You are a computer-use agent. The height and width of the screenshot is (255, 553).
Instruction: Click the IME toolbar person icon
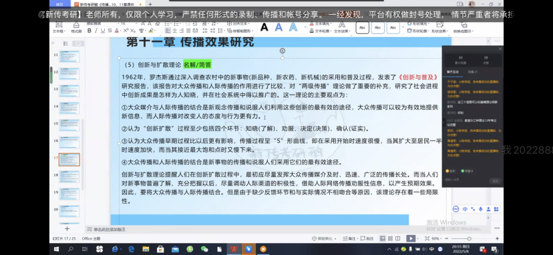pyautogui.click(x=488, y=209)
